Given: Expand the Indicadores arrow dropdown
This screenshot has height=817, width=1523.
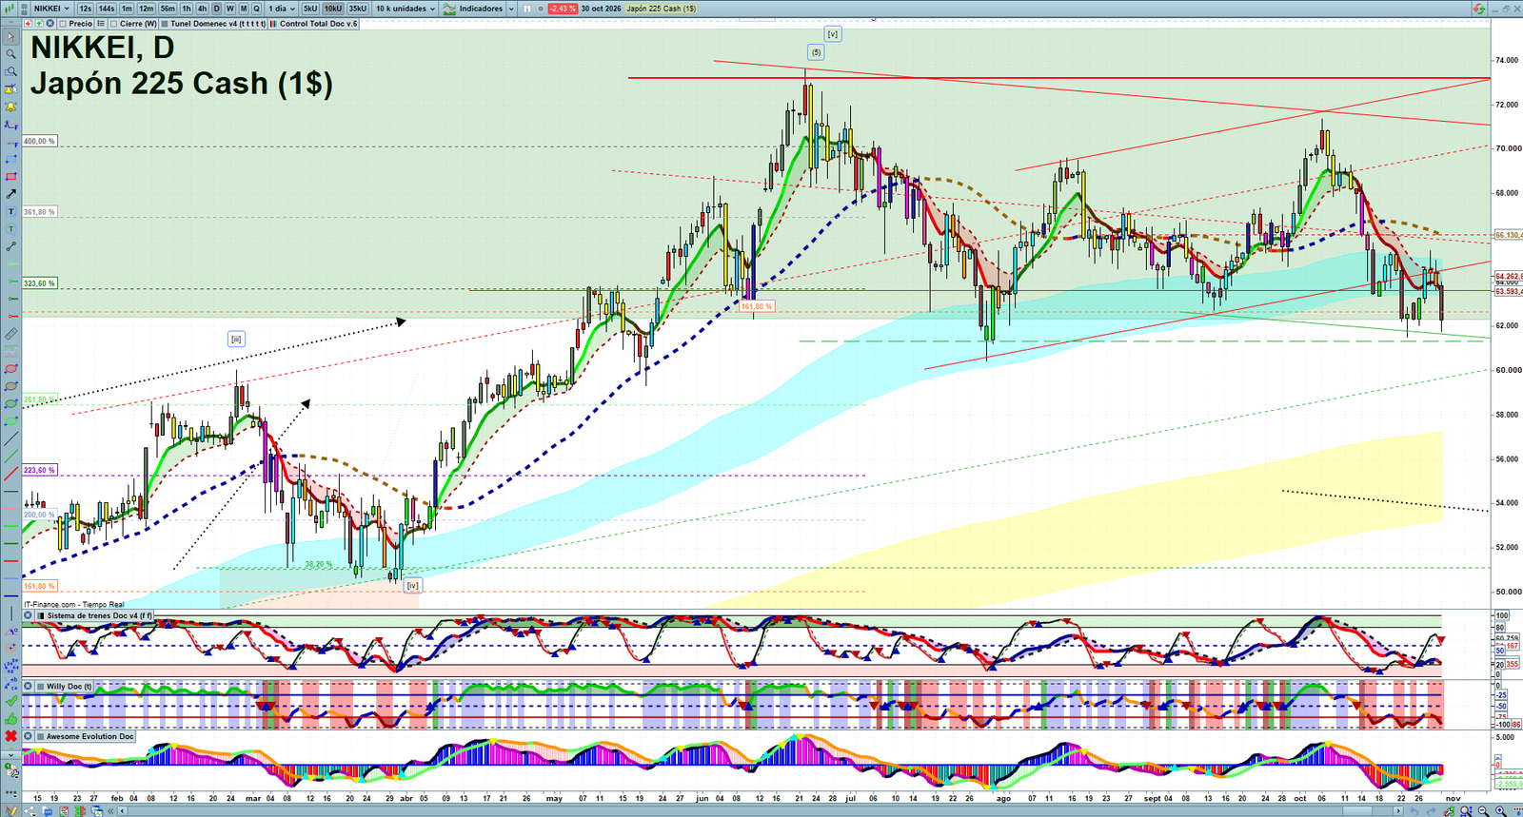Looking at the screenshot, I should [511, 9].
